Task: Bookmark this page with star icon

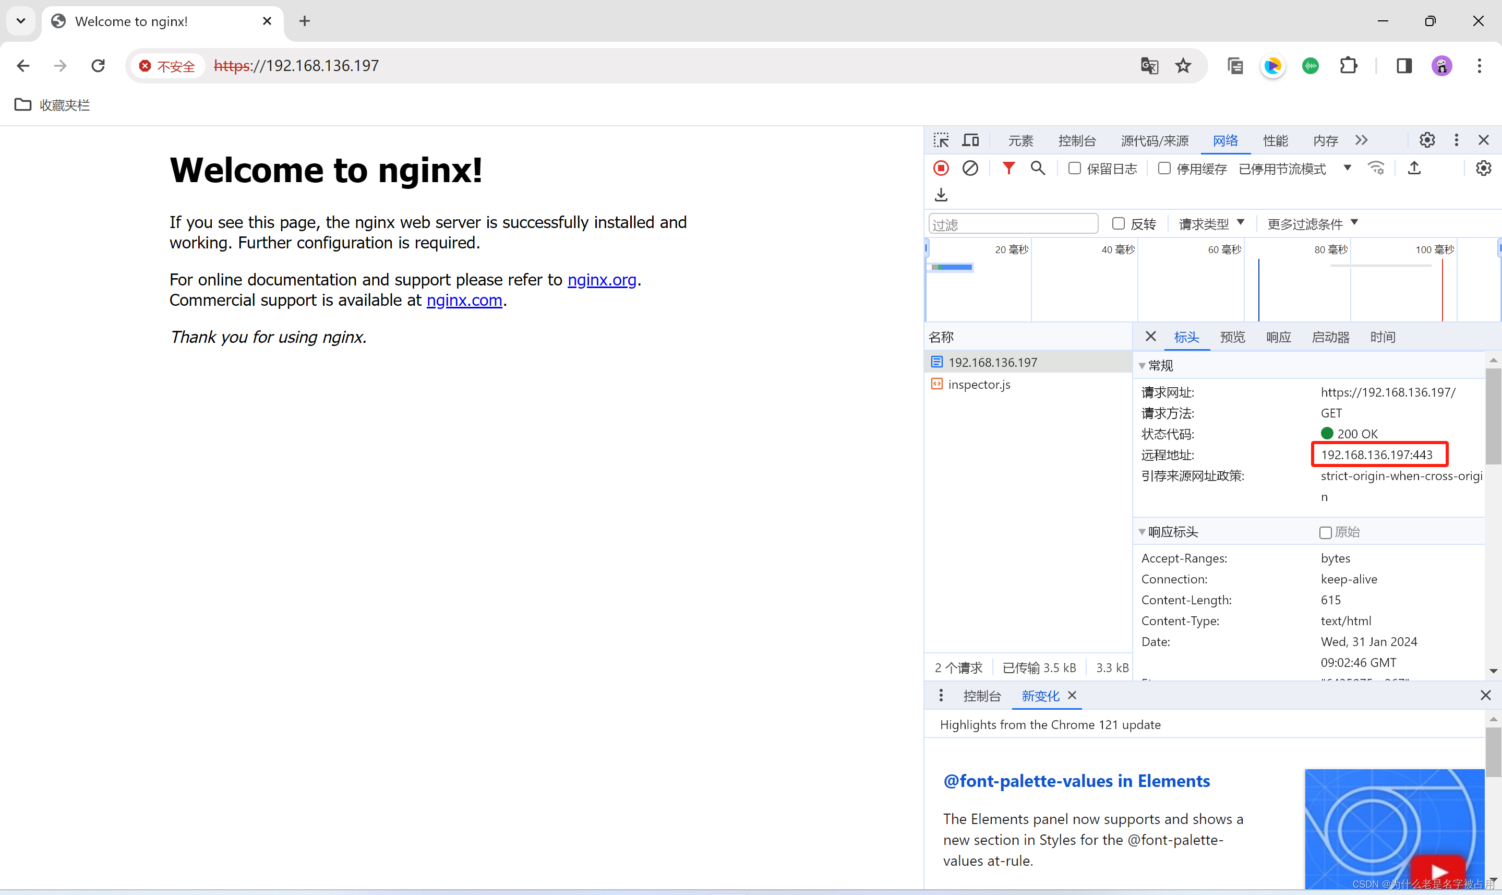Action: 1183,66
